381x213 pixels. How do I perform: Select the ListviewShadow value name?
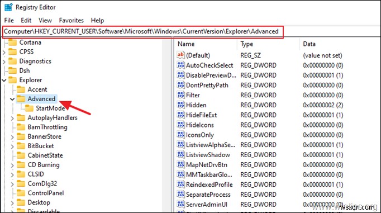(x=208, y=155)
